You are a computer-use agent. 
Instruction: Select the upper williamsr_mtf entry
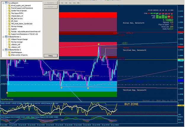coord(16,44)
